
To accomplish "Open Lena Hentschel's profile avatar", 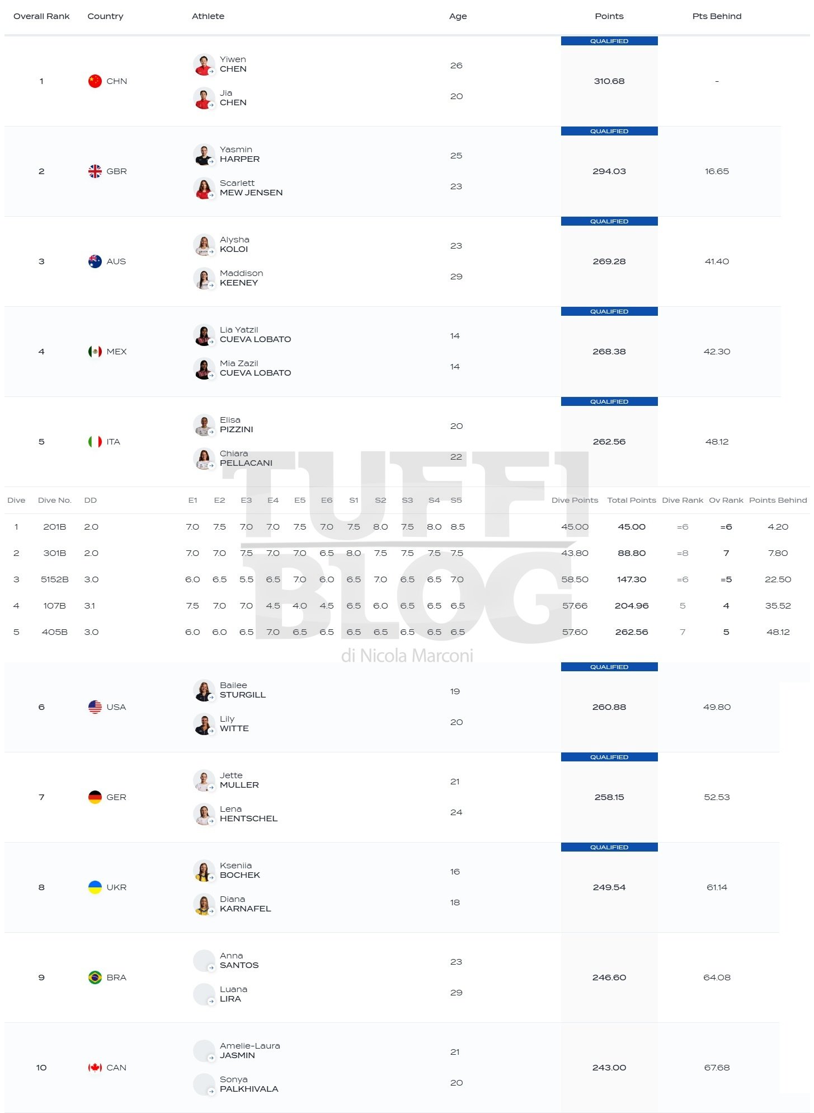I will 204,815.
